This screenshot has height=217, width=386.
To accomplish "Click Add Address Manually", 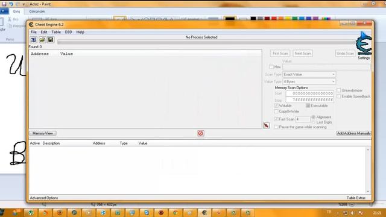I will pyautogui.click(x=354, y=133).
